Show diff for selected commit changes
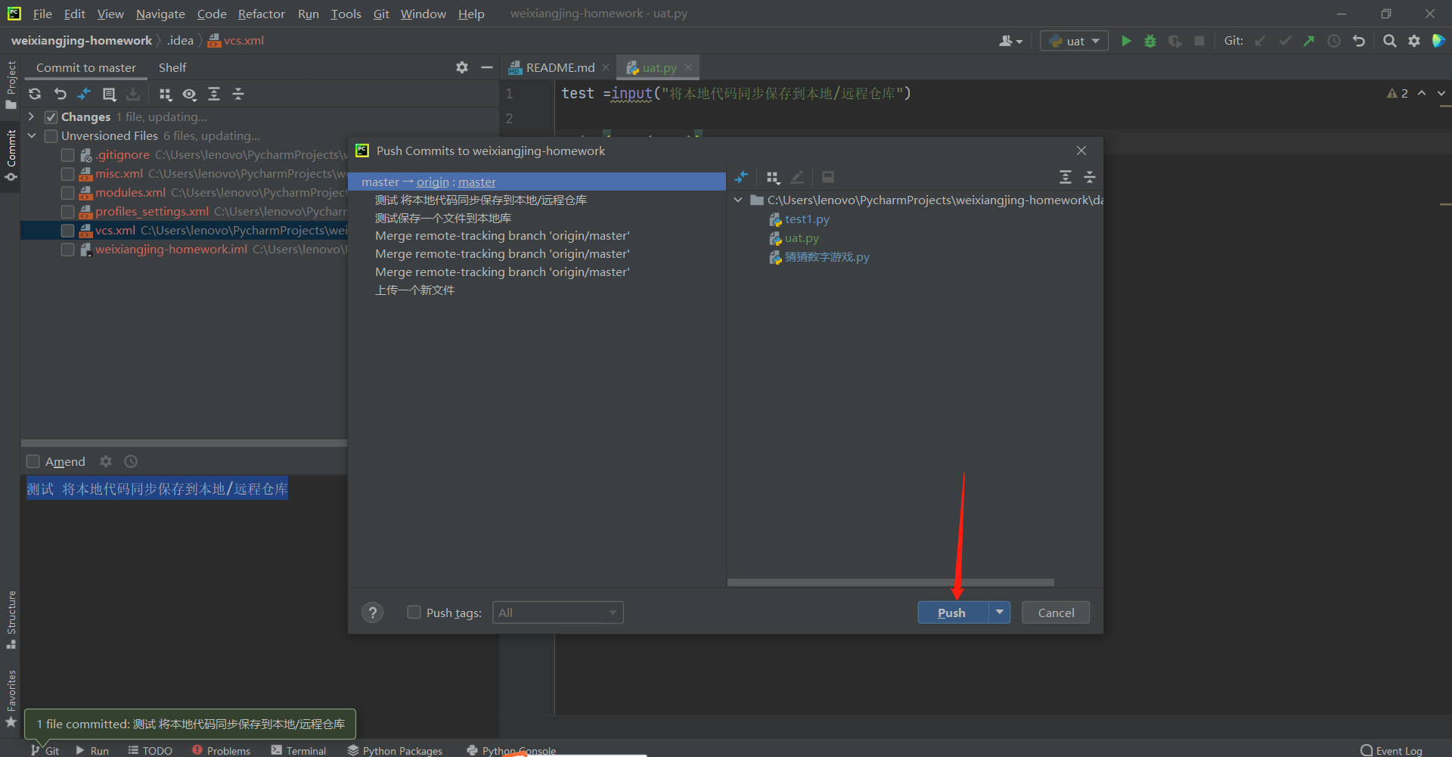The width and height of the screenshot is (1452, 757). [x=84, y=94]
